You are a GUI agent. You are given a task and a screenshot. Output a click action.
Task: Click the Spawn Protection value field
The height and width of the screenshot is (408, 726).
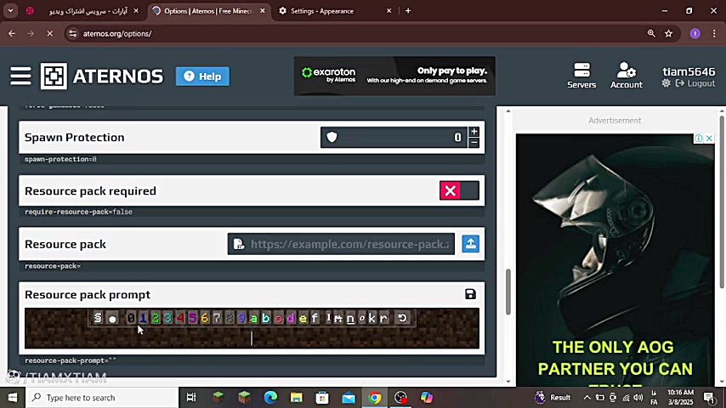pyautogui.click(x=394, y=137)
